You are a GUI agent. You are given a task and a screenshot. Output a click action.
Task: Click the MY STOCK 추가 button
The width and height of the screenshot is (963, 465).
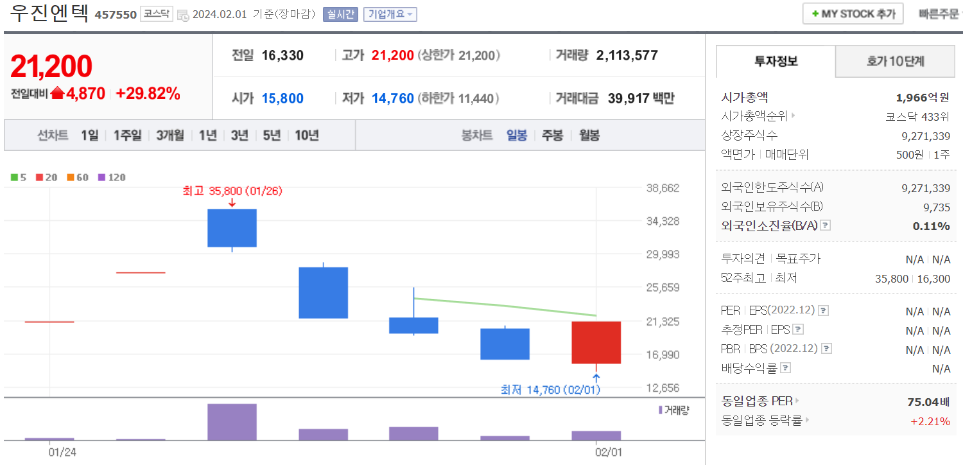pyautogui.click(x=853, y=13)
